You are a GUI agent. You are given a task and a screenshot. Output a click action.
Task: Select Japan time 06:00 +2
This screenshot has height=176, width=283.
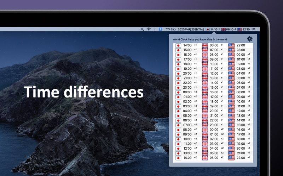pyautogui.click(x=187, y=120)
